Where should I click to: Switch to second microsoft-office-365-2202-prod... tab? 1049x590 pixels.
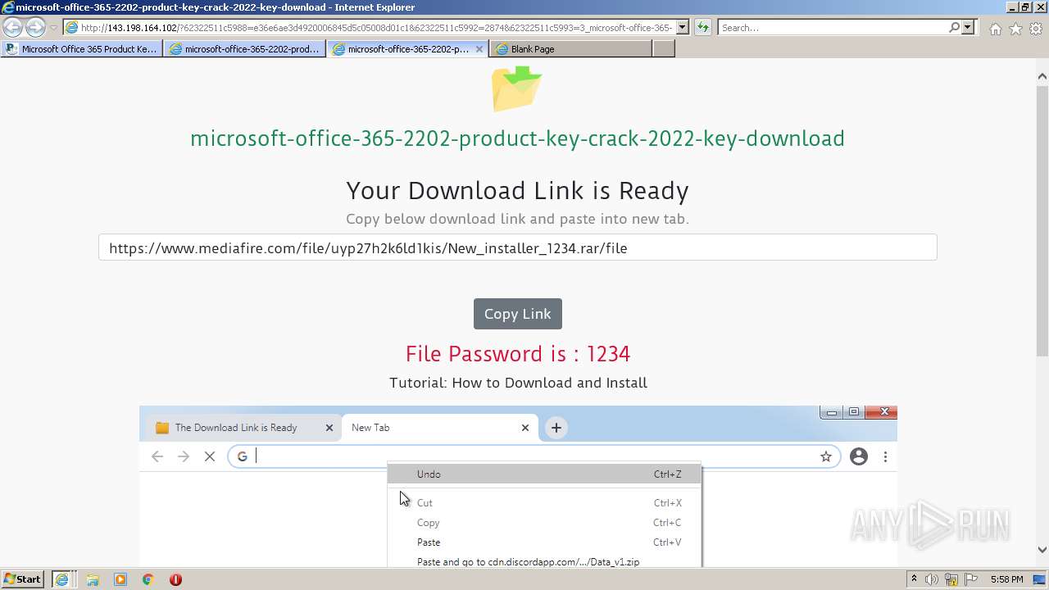pos(245,49)
